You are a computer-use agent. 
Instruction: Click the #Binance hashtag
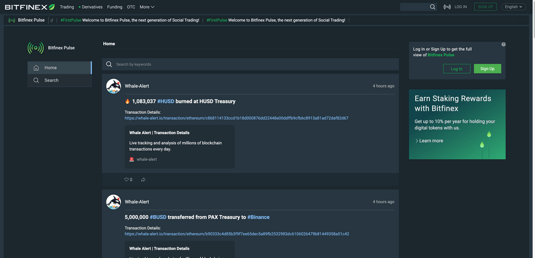coord(258,217)
